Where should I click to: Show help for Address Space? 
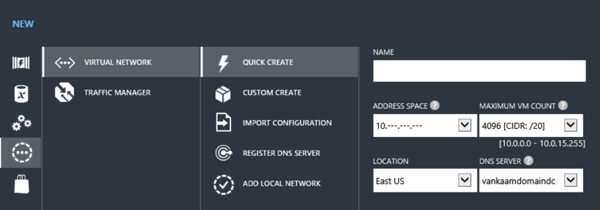tap(434, 105)
